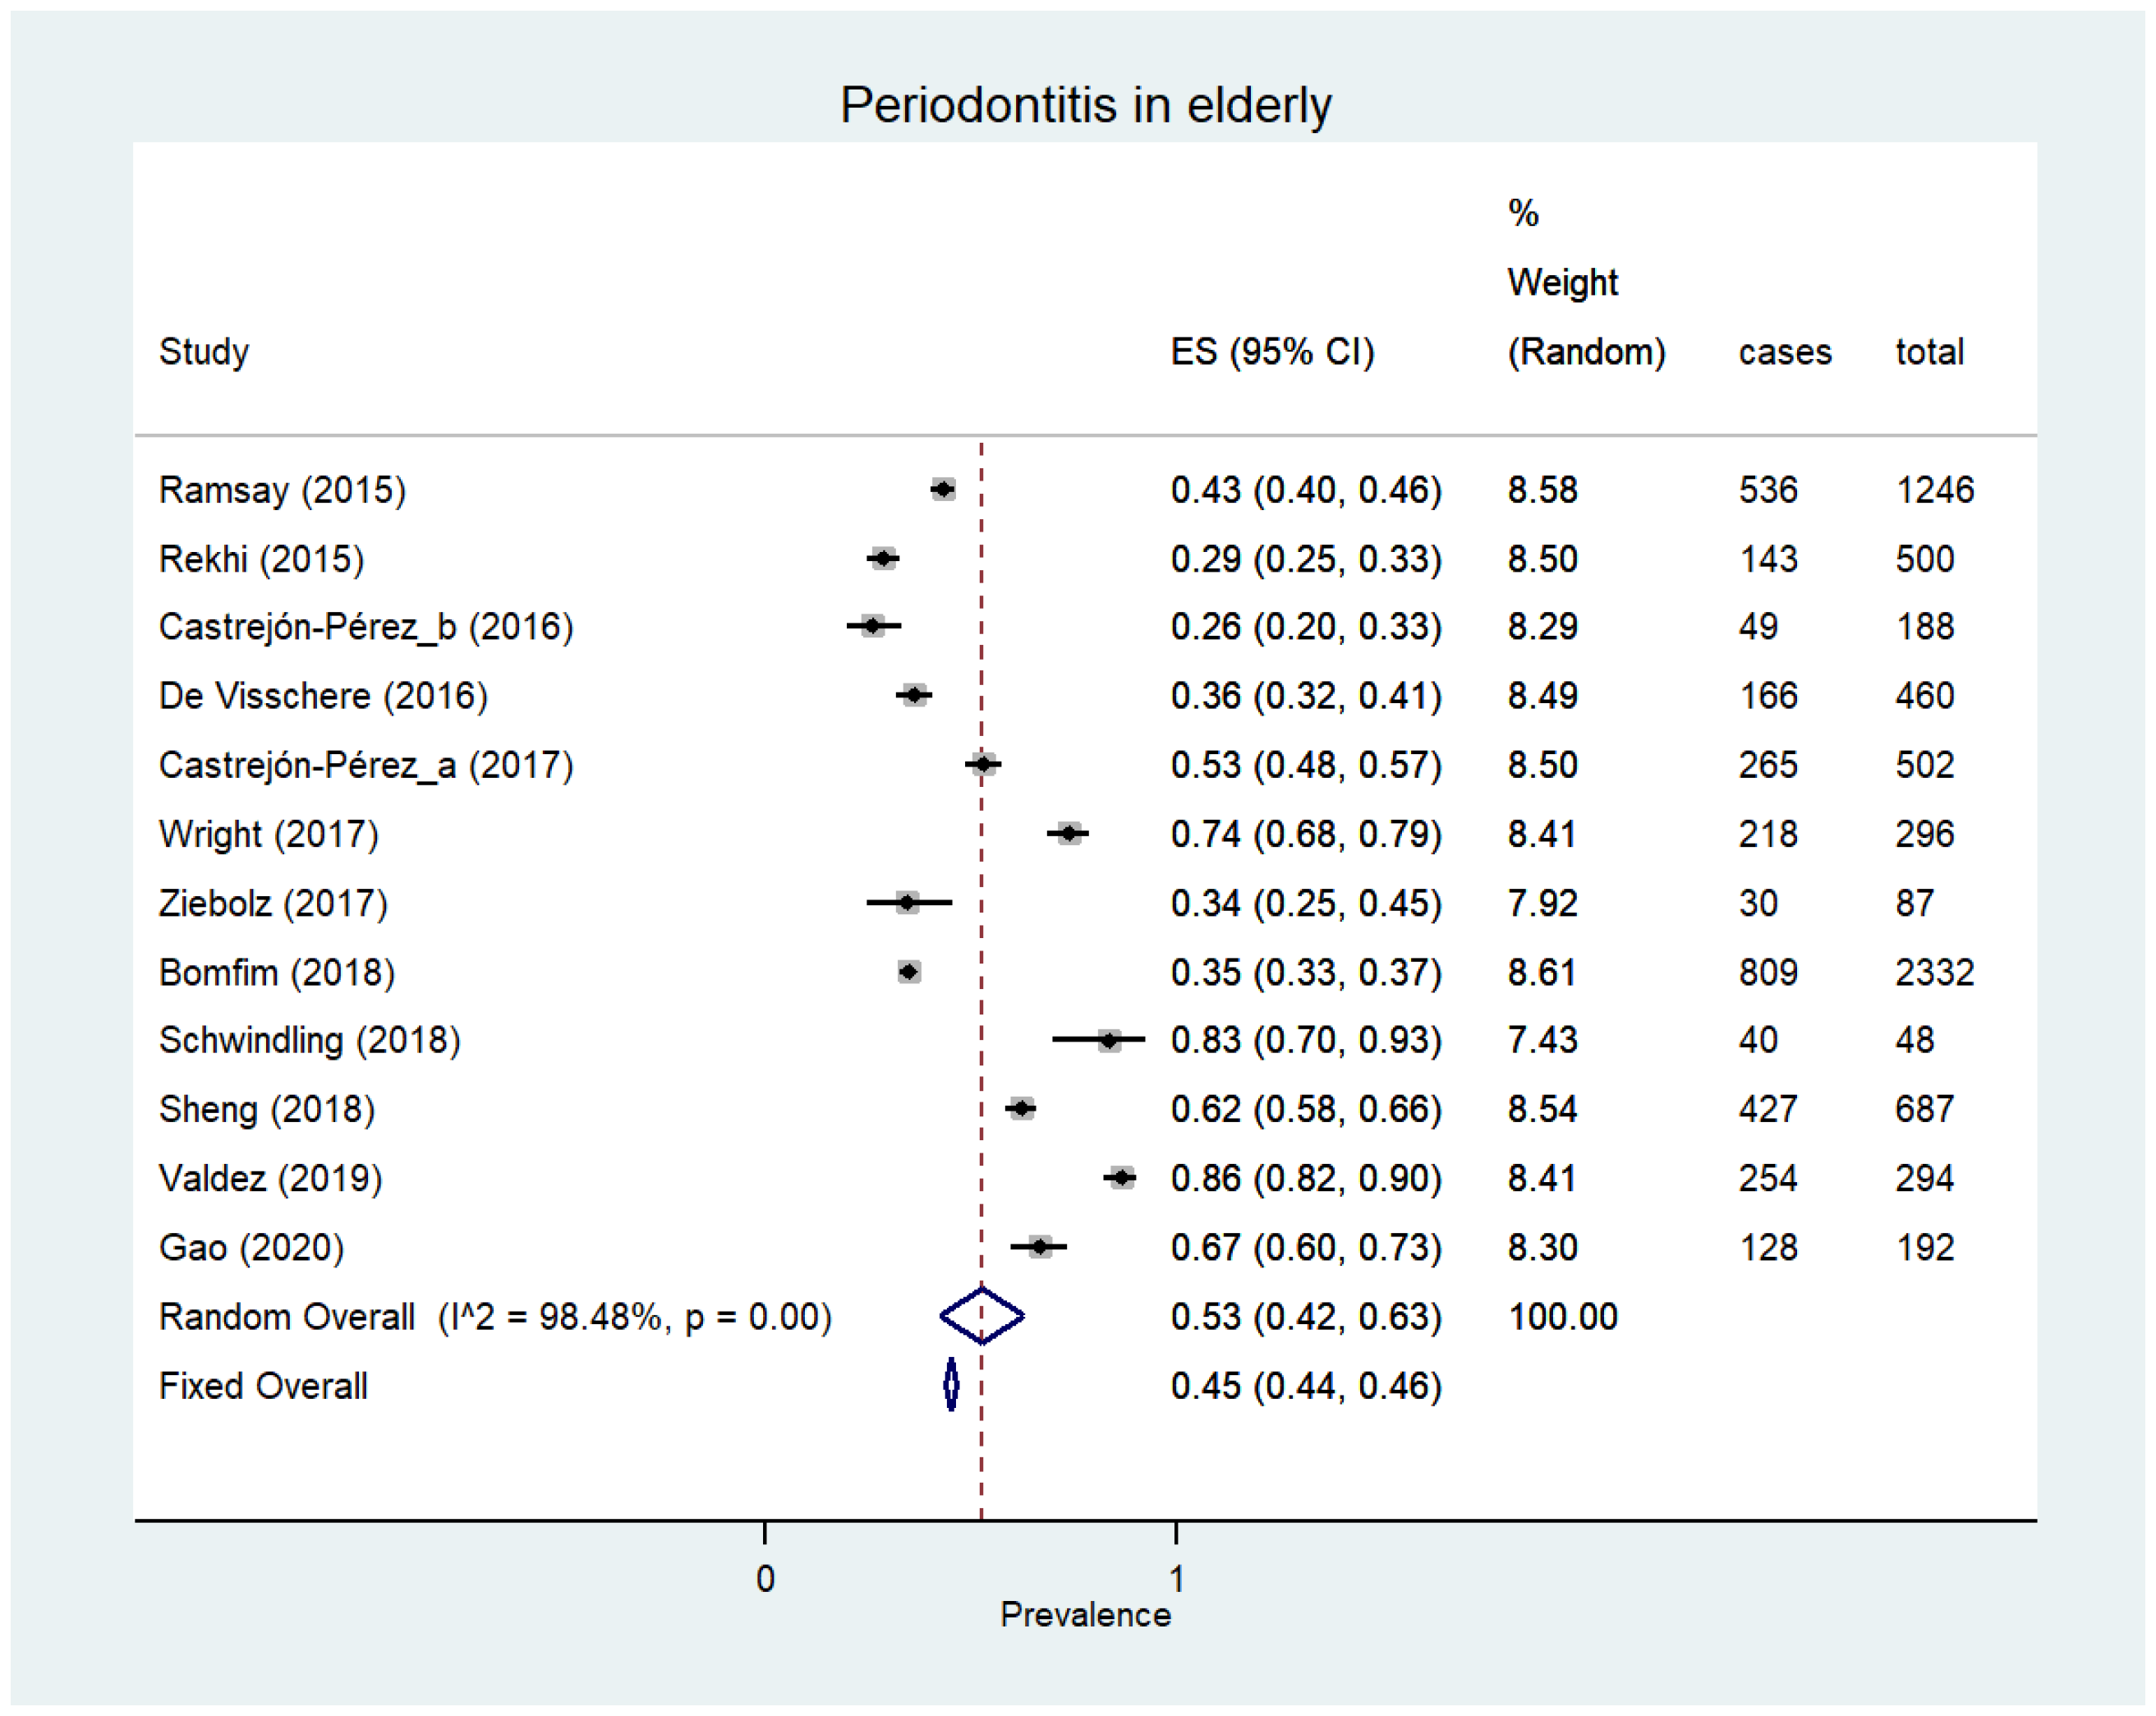Click the Bomfim (2018) data point marker
Viewport: 2156px width, 1716px height.
point(909,971)
